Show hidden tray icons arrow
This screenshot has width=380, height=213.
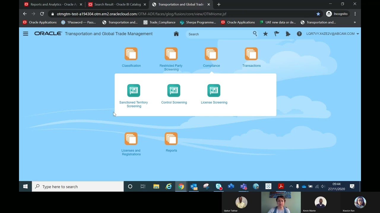[291, 186]
